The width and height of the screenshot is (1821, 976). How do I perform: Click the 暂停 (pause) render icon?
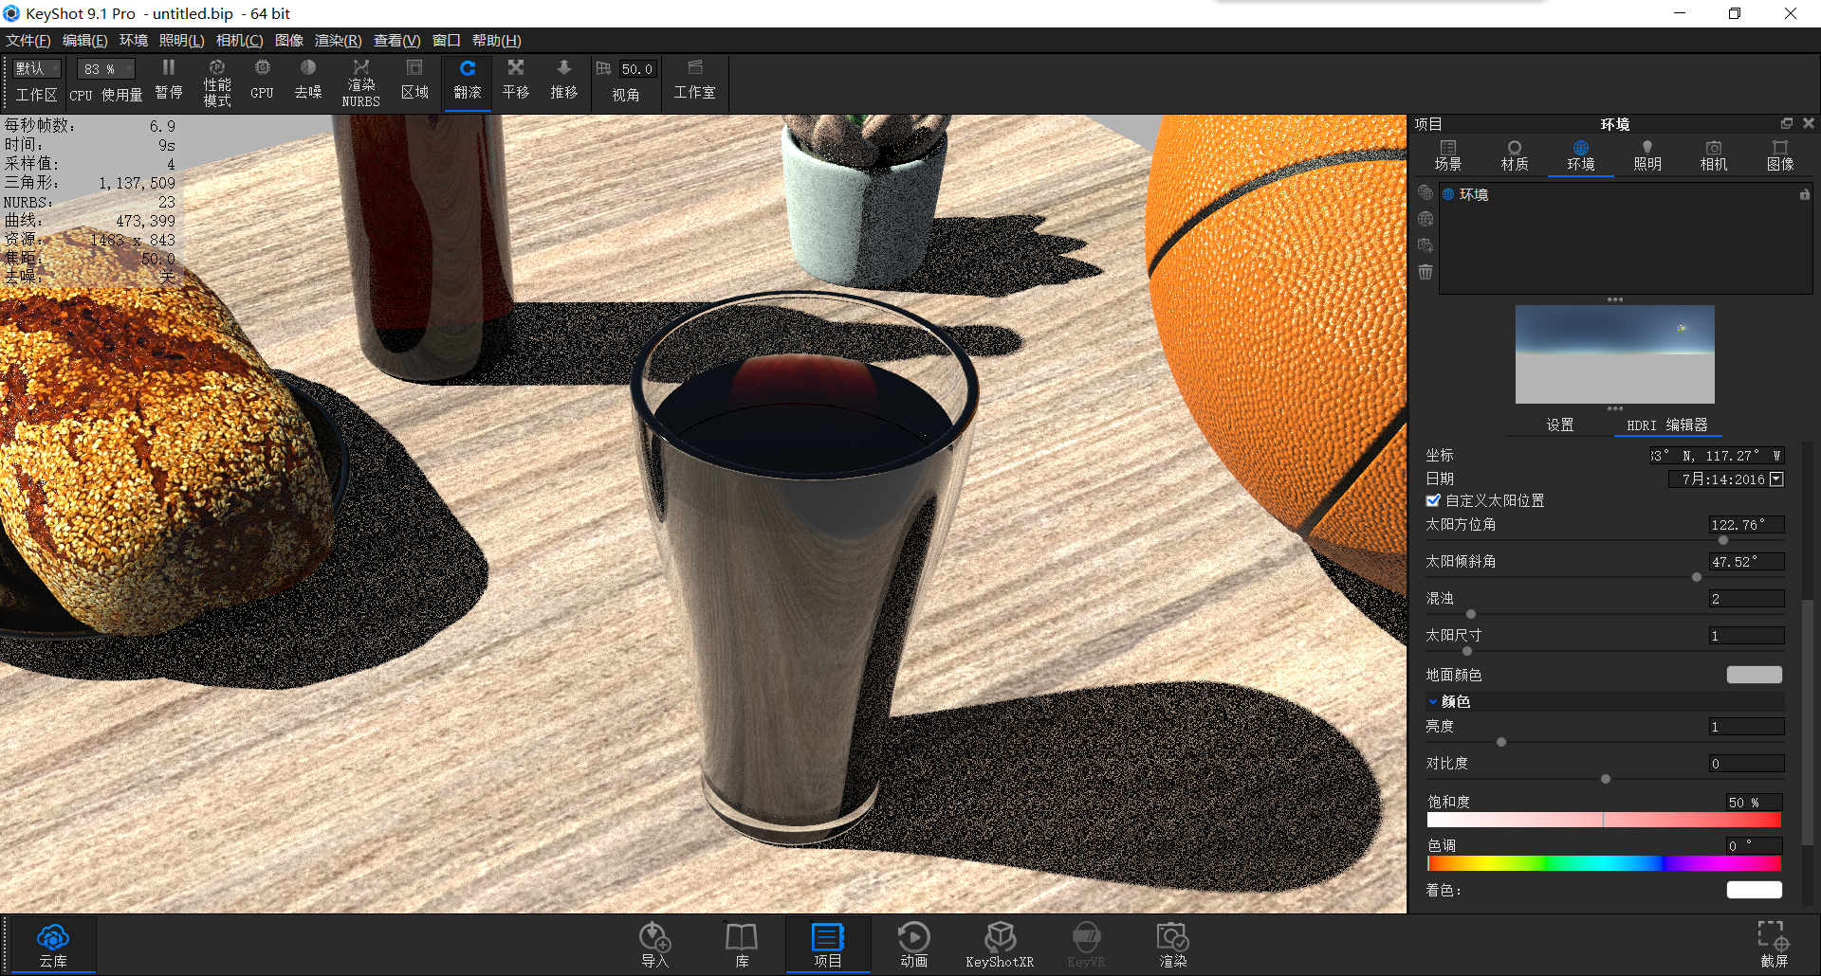pos(169,81)
